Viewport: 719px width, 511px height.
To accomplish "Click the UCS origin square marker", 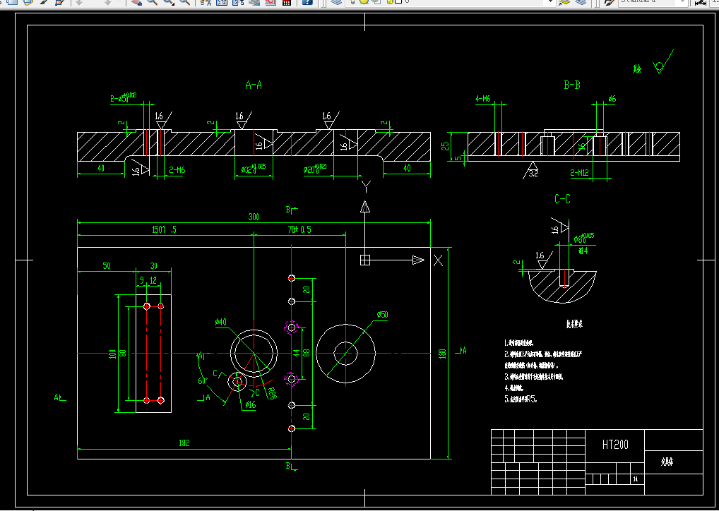I will click(365, 260).
